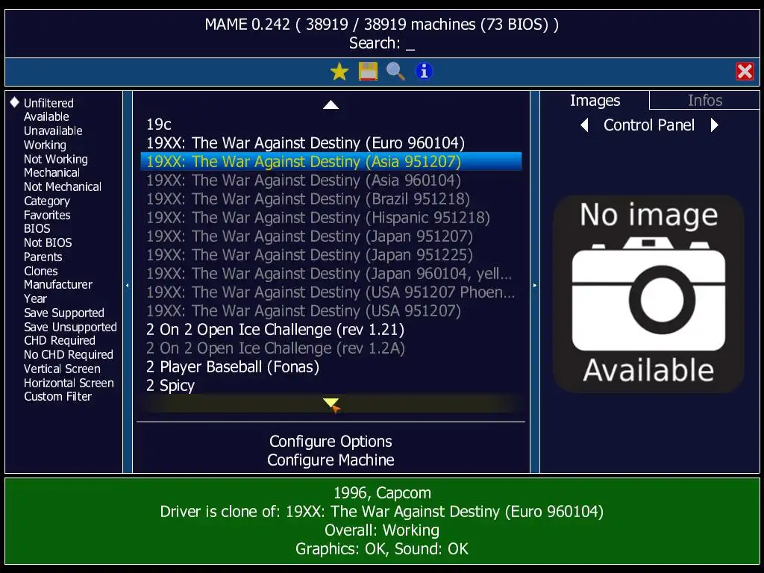This screenshot has width=764, height=573.
Task: Click the blue info icon
Action: coord(424,71)
